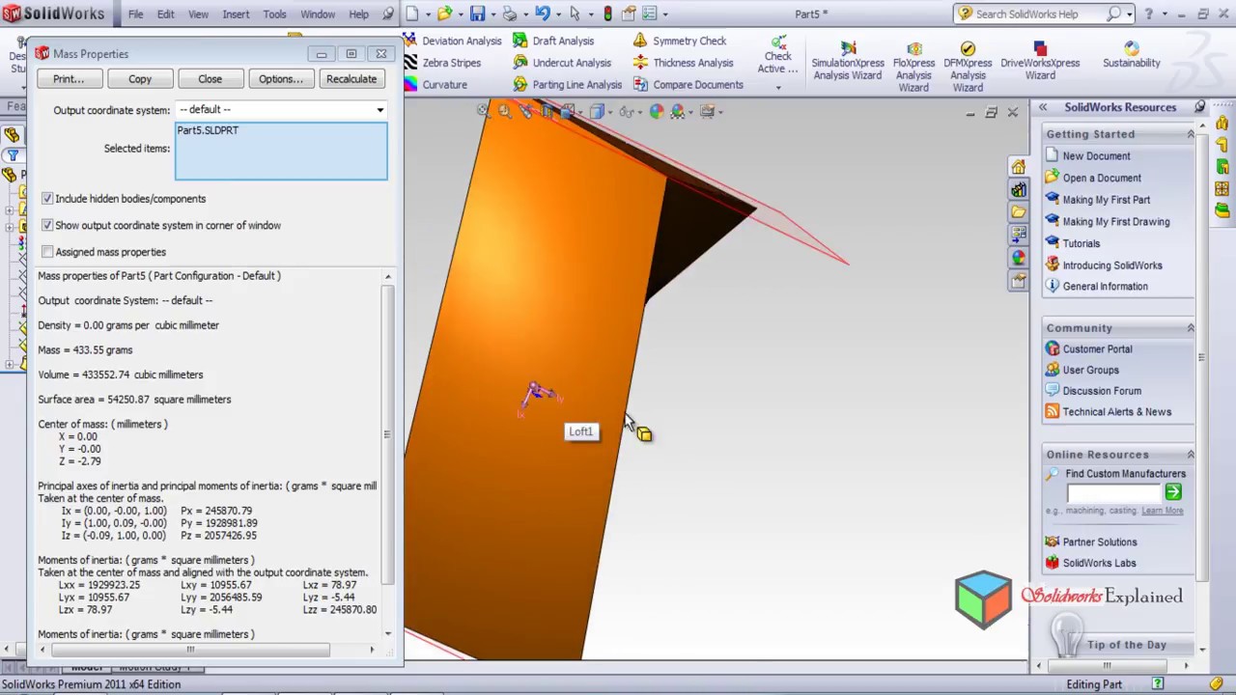Open Design Library task pane tab
Screen dimensions: 1236x695
click(x=1018, y=189)
